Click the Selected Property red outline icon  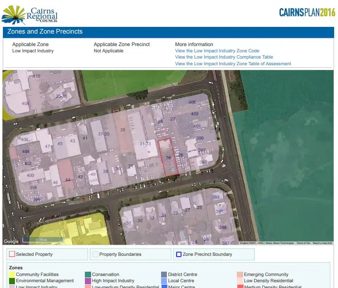coord(12,254)
